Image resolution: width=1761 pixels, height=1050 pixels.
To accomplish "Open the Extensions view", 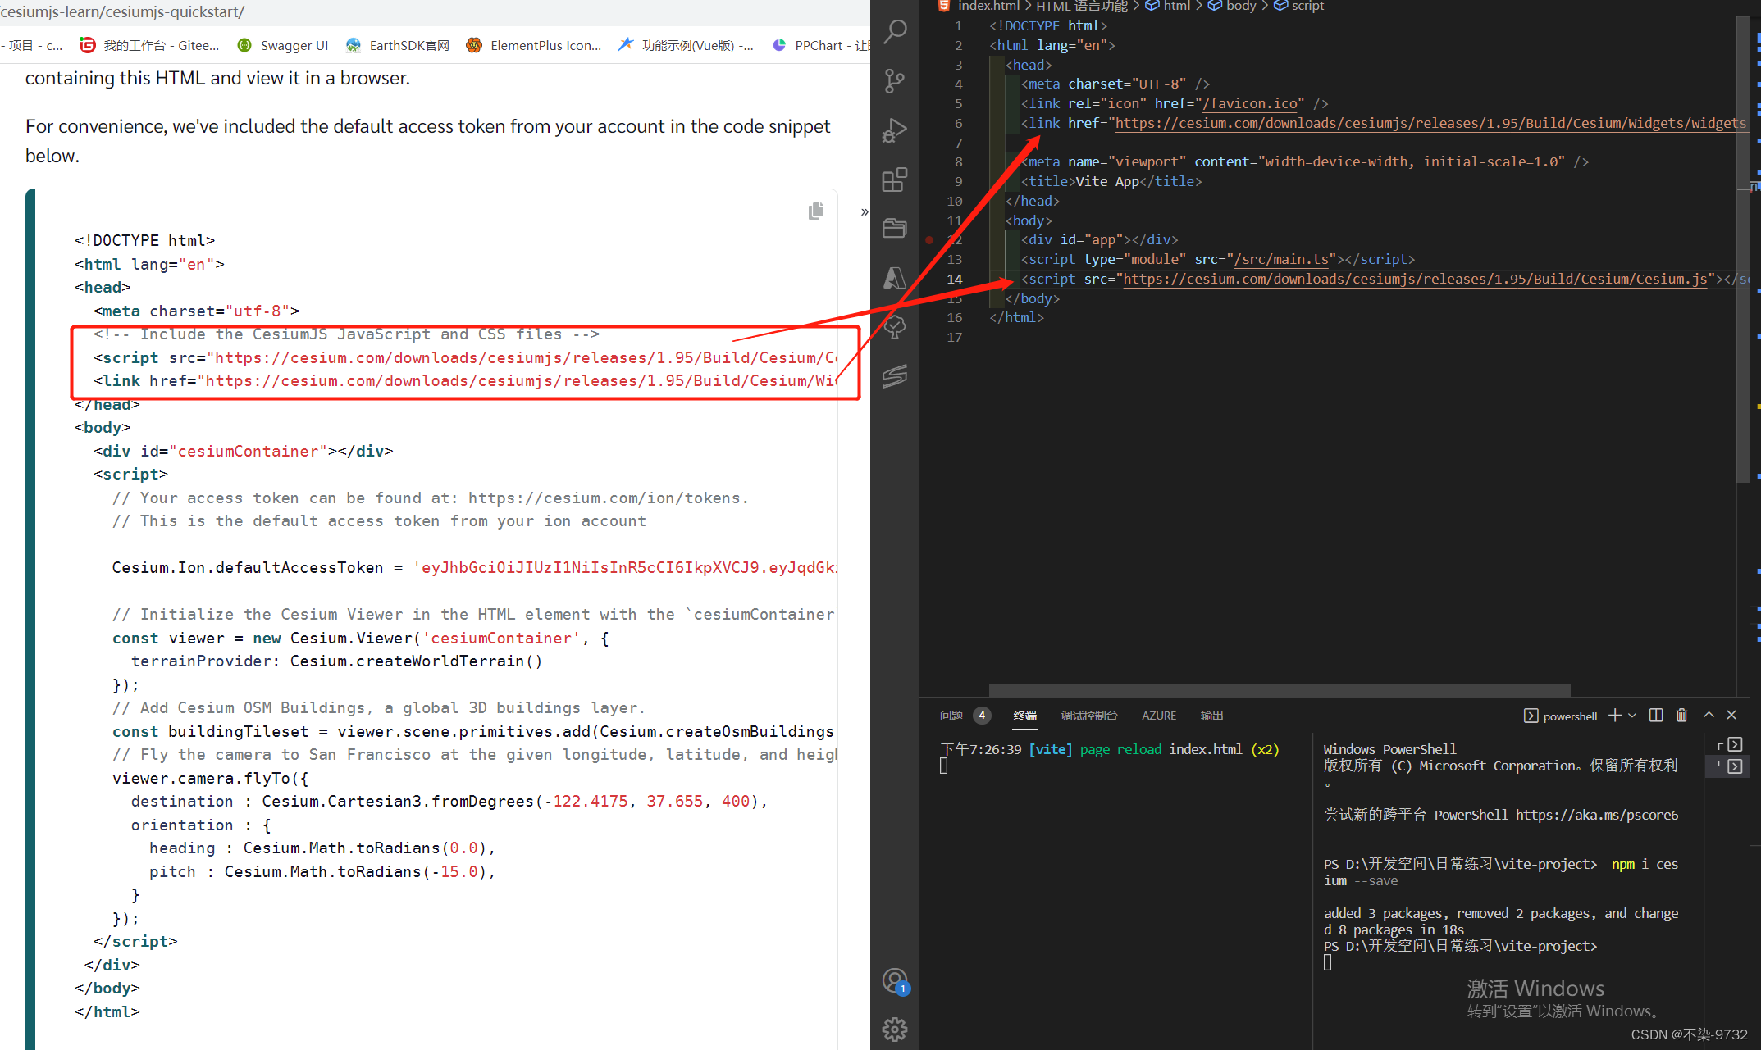I will (895, 179).
